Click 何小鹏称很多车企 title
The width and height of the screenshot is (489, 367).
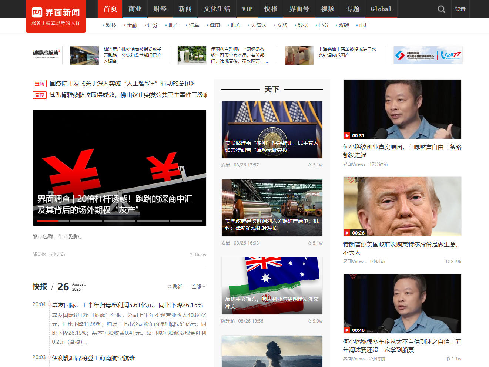tap(402, 346)
